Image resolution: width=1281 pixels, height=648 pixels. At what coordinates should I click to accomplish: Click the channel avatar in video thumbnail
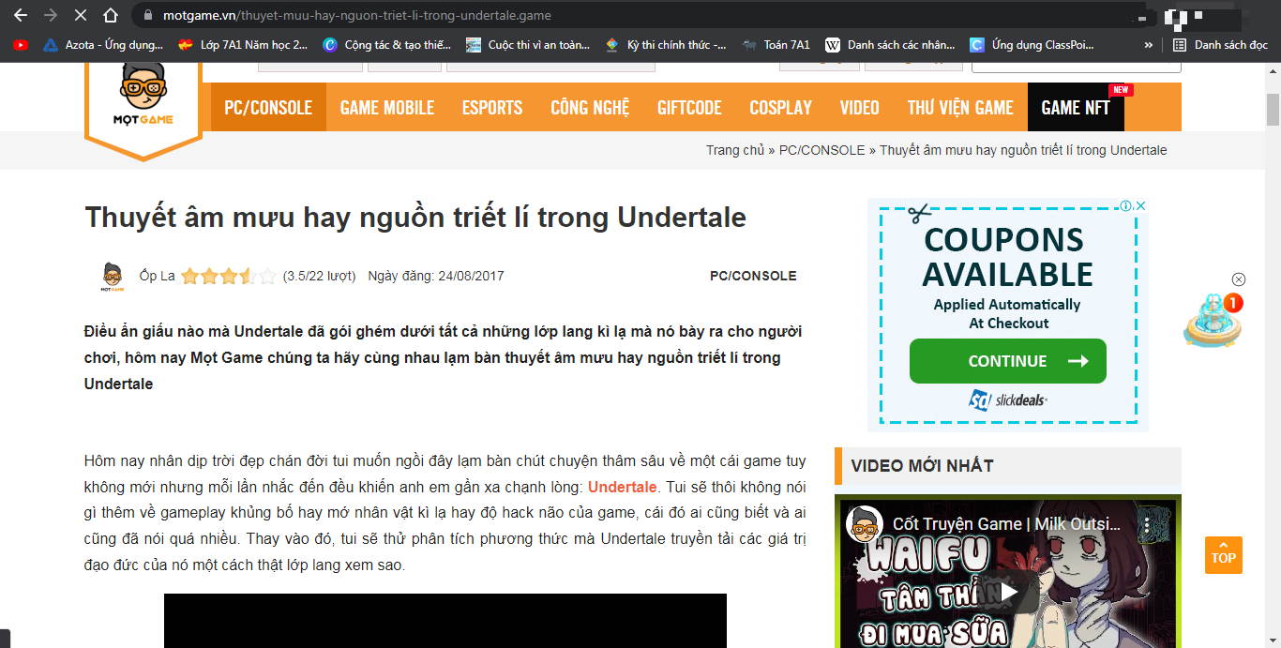(x=866, y=524)
